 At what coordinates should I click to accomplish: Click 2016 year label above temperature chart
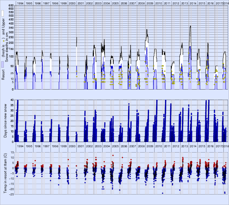pos(210,146)
